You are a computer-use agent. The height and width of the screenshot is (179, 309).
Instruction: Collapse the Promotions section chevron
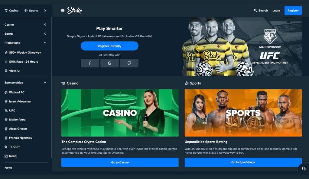tap(45, 42)
